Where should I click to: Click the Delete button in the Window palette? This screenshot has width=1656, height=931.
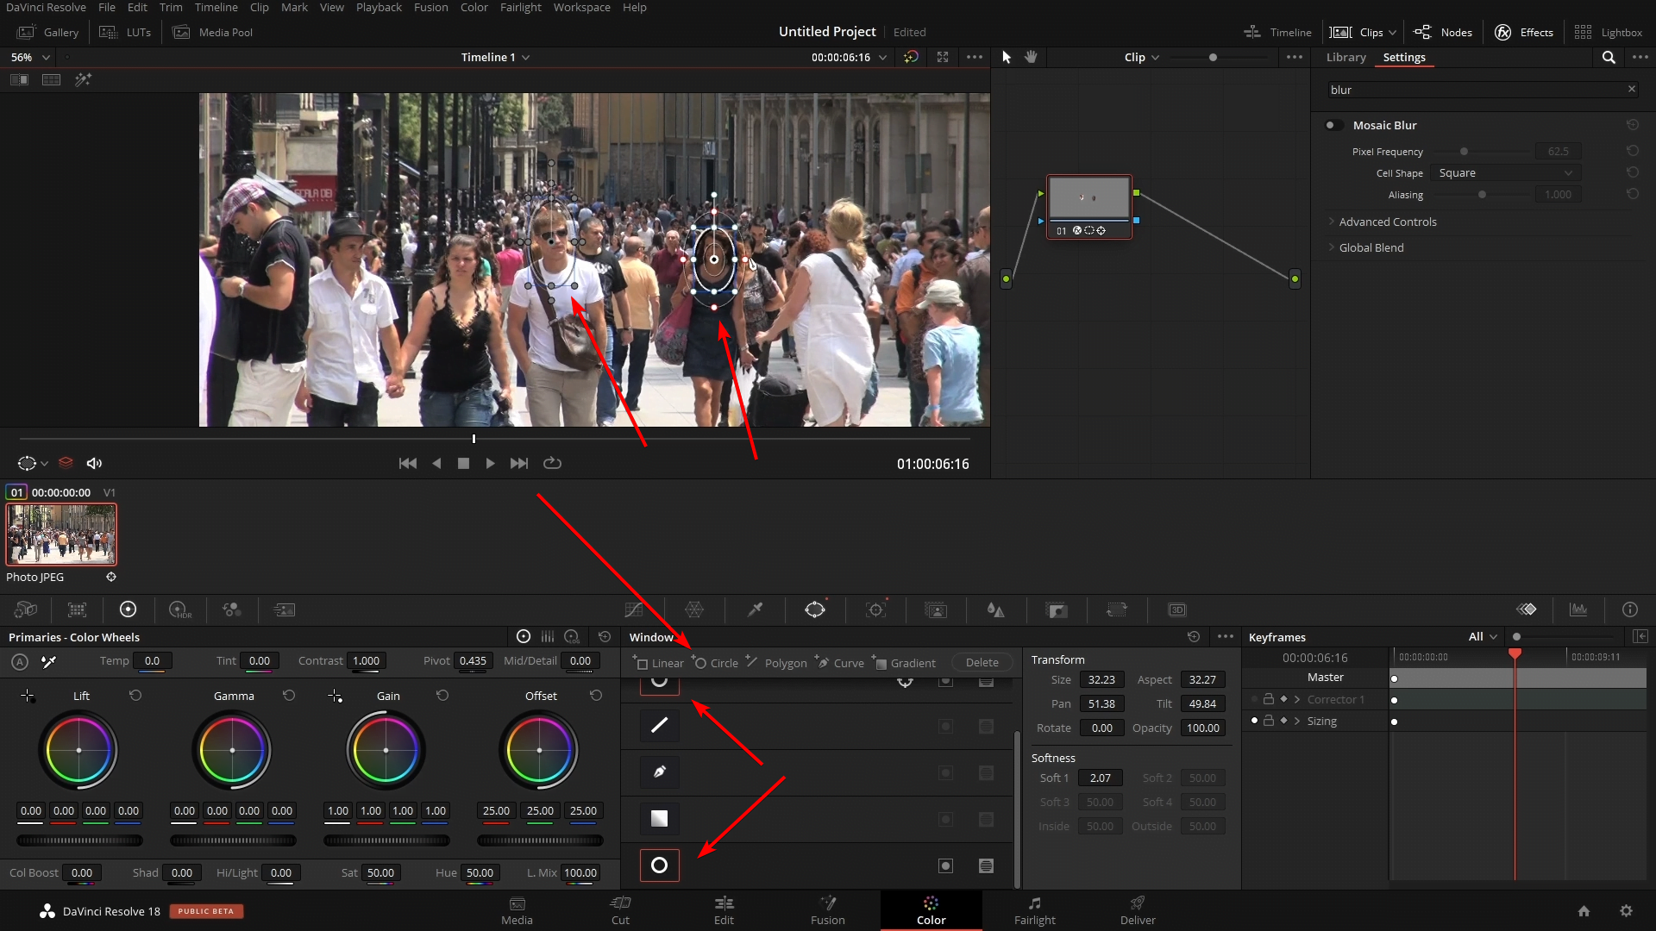982,662
